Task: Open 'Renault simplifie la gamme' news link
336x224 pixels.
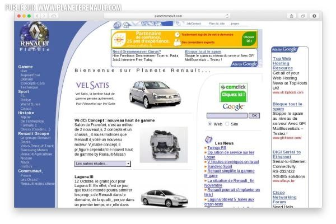Action: 229,173
